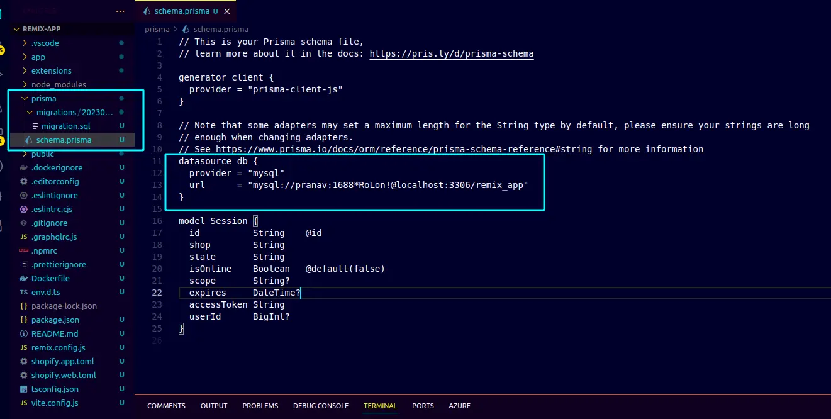
Task: Click the vite.config.js JS icon
Action: pyautogui.click(x=24, y=403)
